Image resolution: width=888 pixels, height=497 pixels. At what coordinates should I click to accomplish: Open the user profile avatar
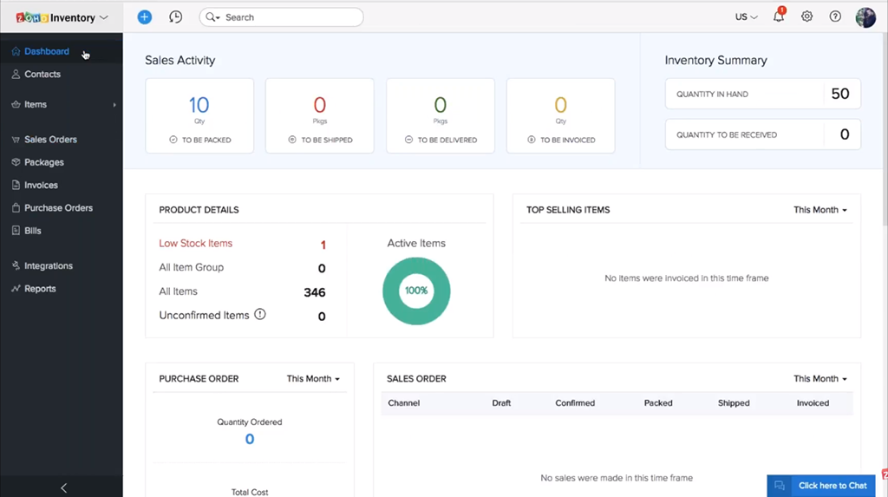[865, 17]
